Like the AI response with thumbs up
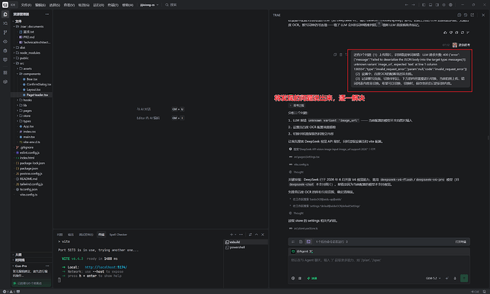The image size is (490, 294). click(x=445, y=33)
